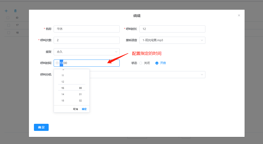Check the row 17 checkbox
Viewport: 263px width, 144px height.
9,25
